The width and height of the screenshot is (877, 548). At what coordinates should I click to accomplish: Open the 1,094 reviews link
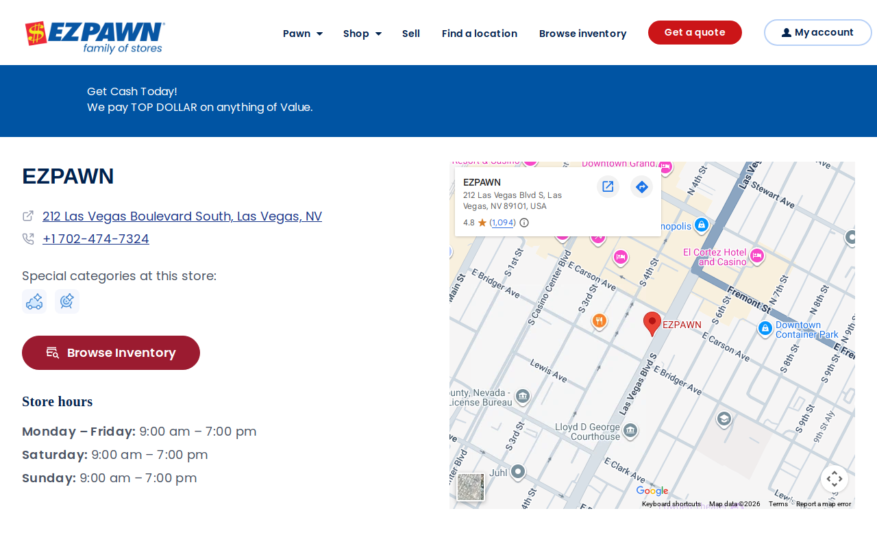pyautogui.click(x=503, y=223)
